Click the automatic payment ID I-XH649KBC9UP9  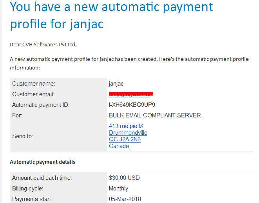pos(132,105)
